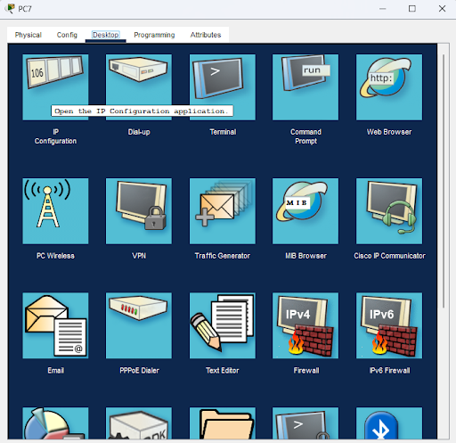Click the 'Text Editor' caption
456x443 pixels.
223,371
